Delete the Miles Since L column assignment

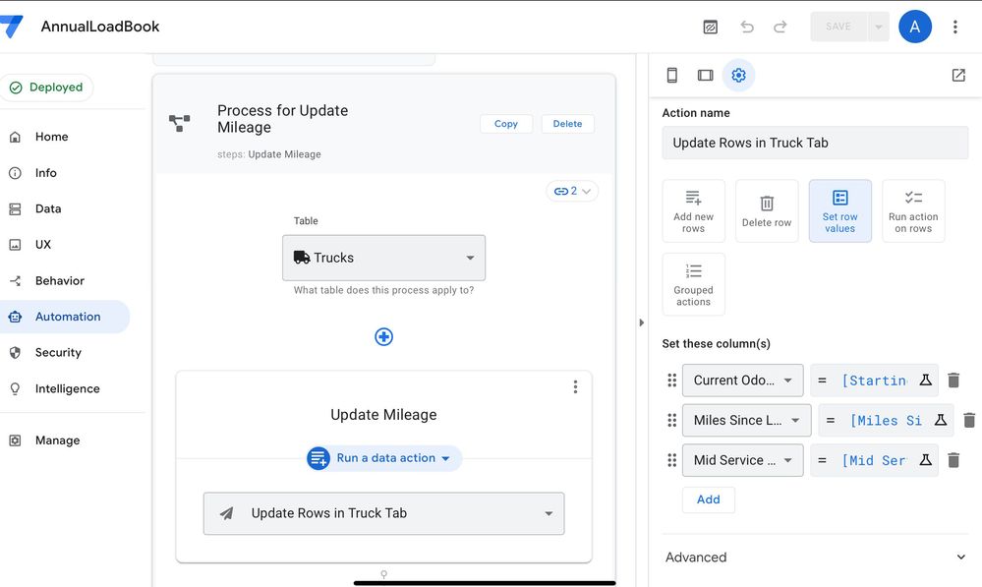point(969,421)
